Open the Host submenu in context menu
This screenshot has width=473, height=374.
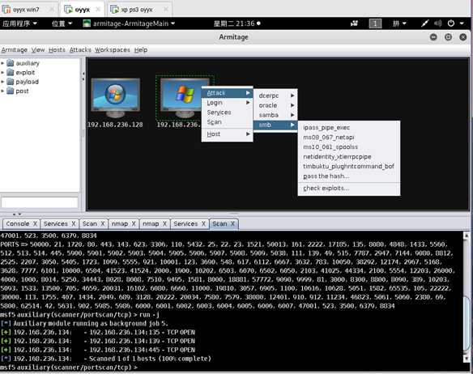[x=227, y=134]
